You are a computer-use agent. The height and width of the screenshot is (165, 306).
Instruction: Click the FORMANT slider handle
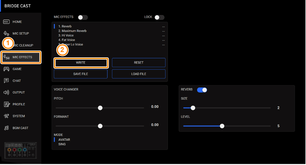point(100,126)
